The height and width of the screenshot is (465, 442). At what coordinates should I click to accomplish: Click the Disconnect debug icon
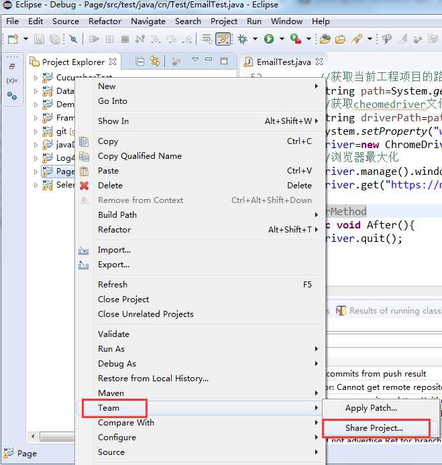[x=140, y=39]
